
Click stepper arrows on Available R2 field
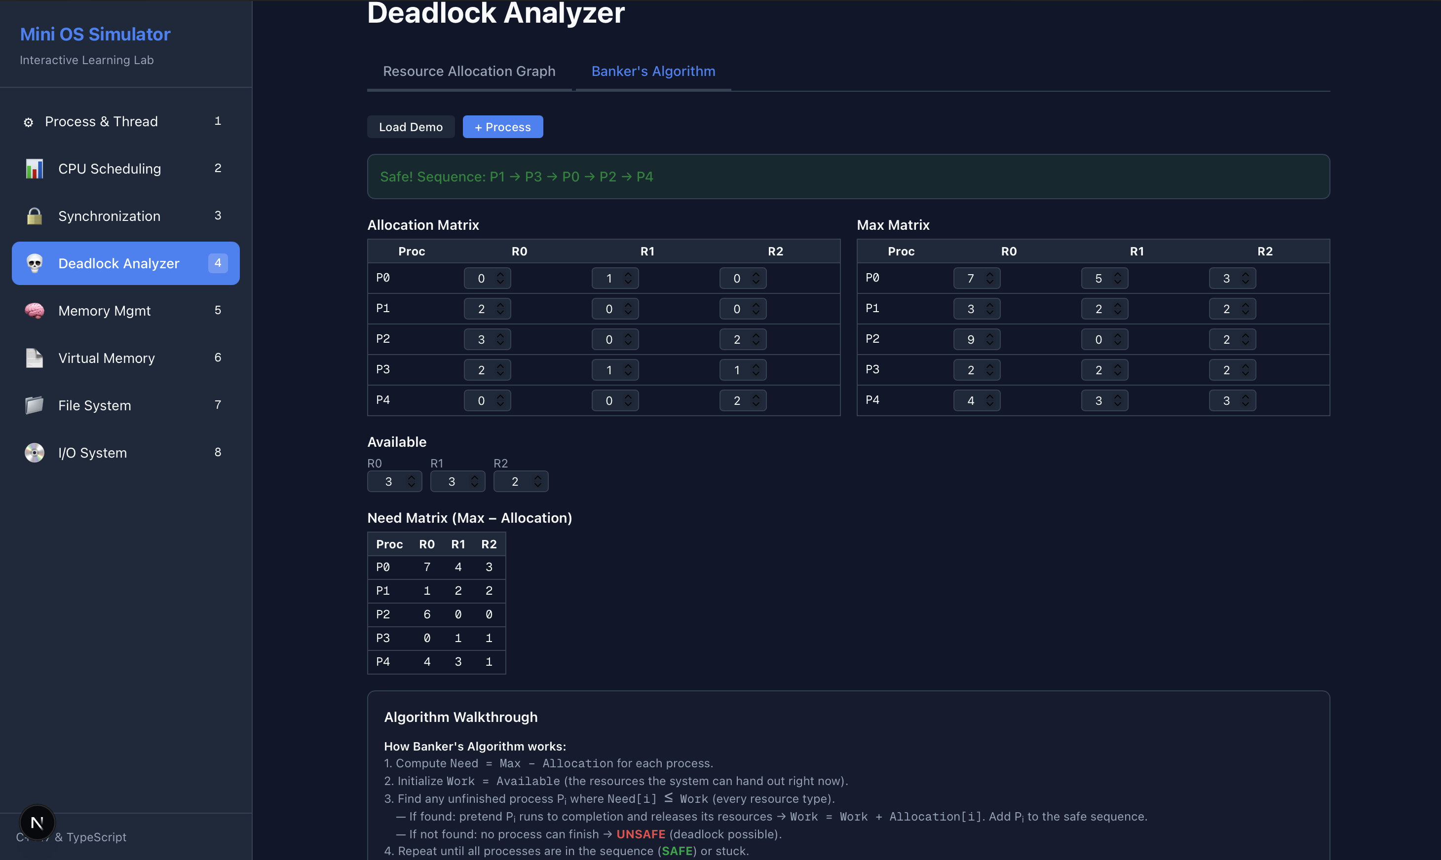coord(537,482)
